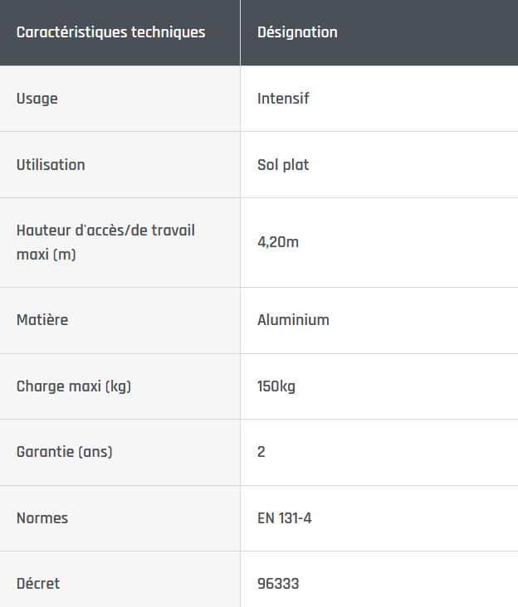Select the 'Sol plat' value

tap(283, 165)
